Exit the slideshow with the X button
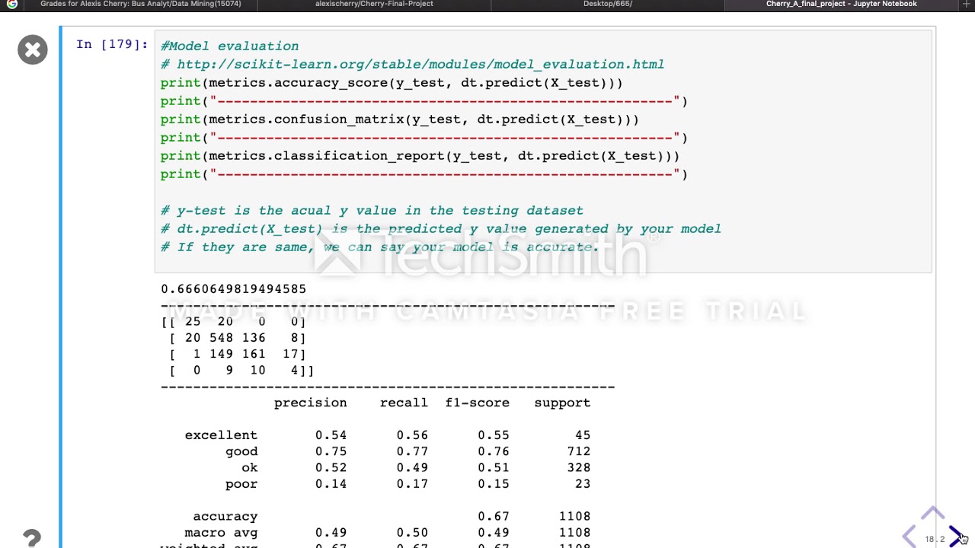975x548 pixels. point(33,49)
